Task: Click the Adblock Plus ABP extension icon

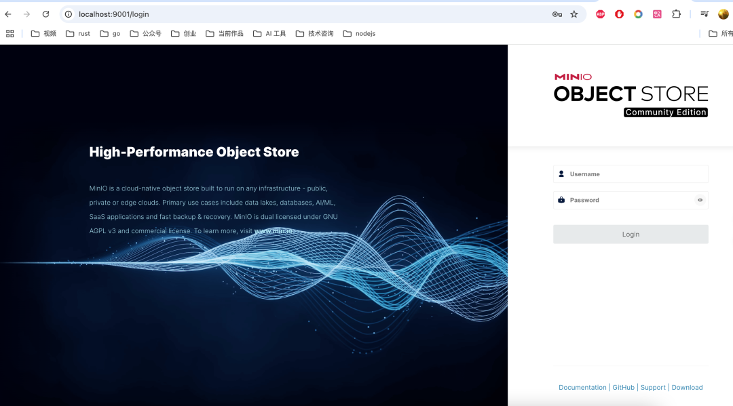Action: [600, 14]
